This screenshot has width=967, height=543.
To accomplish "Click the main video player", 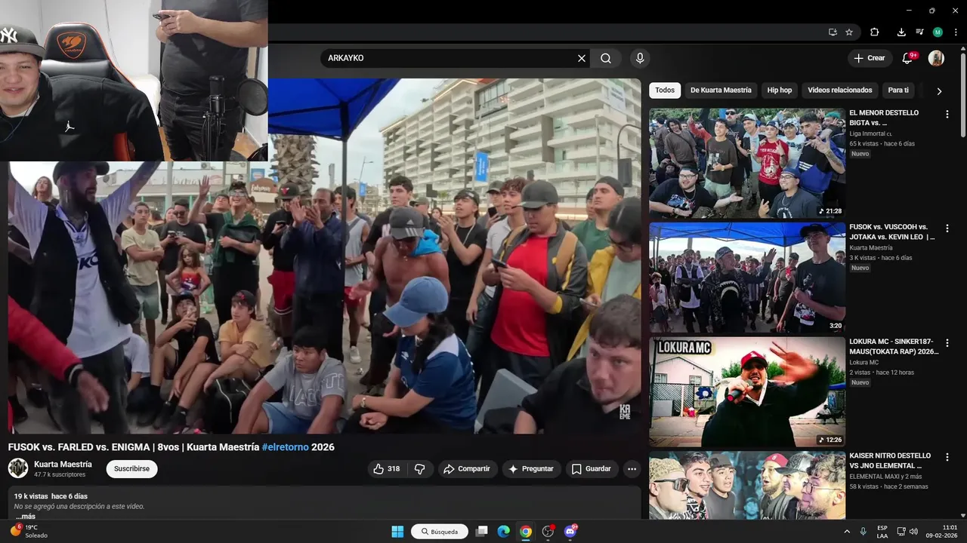I will (325, 256).
